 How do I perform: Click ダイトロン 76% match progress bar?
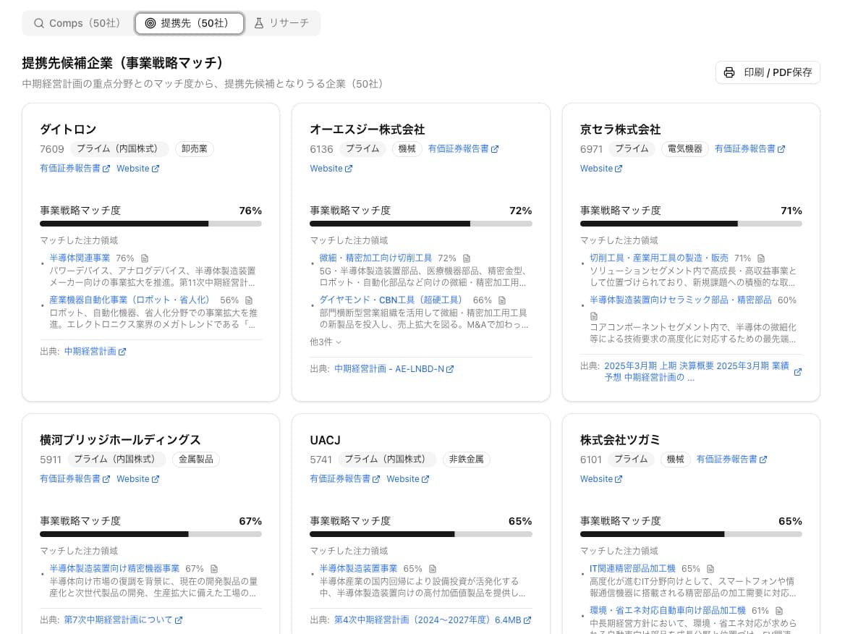151,223
